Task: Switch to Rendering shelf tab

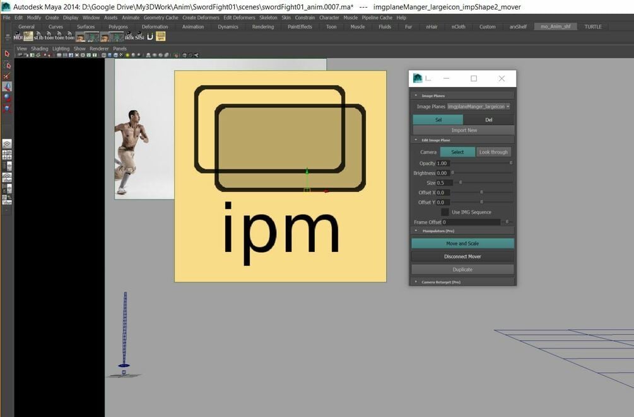Action: coord(263,26)
